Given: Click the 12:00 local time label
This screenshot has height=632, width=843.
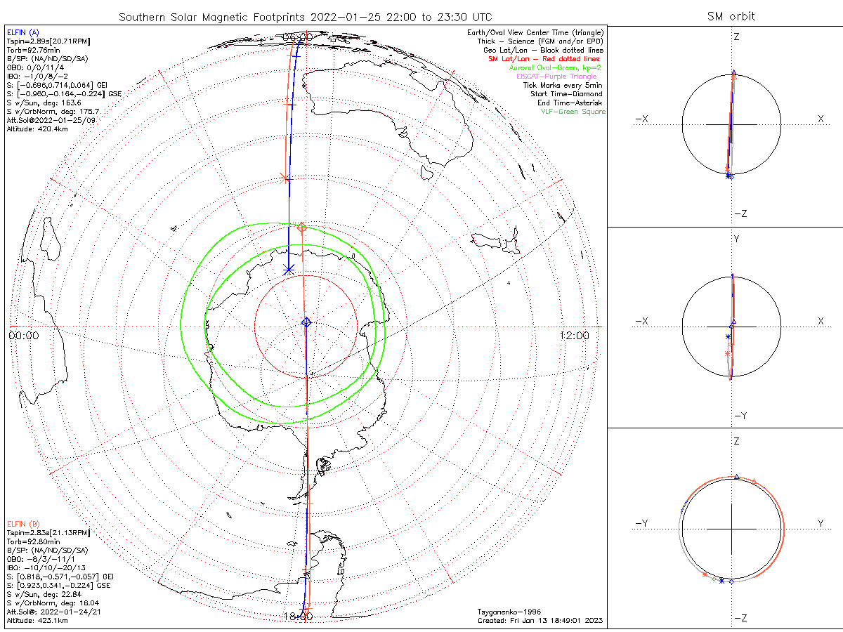Looking at the screenshot, I should [574, 336].
